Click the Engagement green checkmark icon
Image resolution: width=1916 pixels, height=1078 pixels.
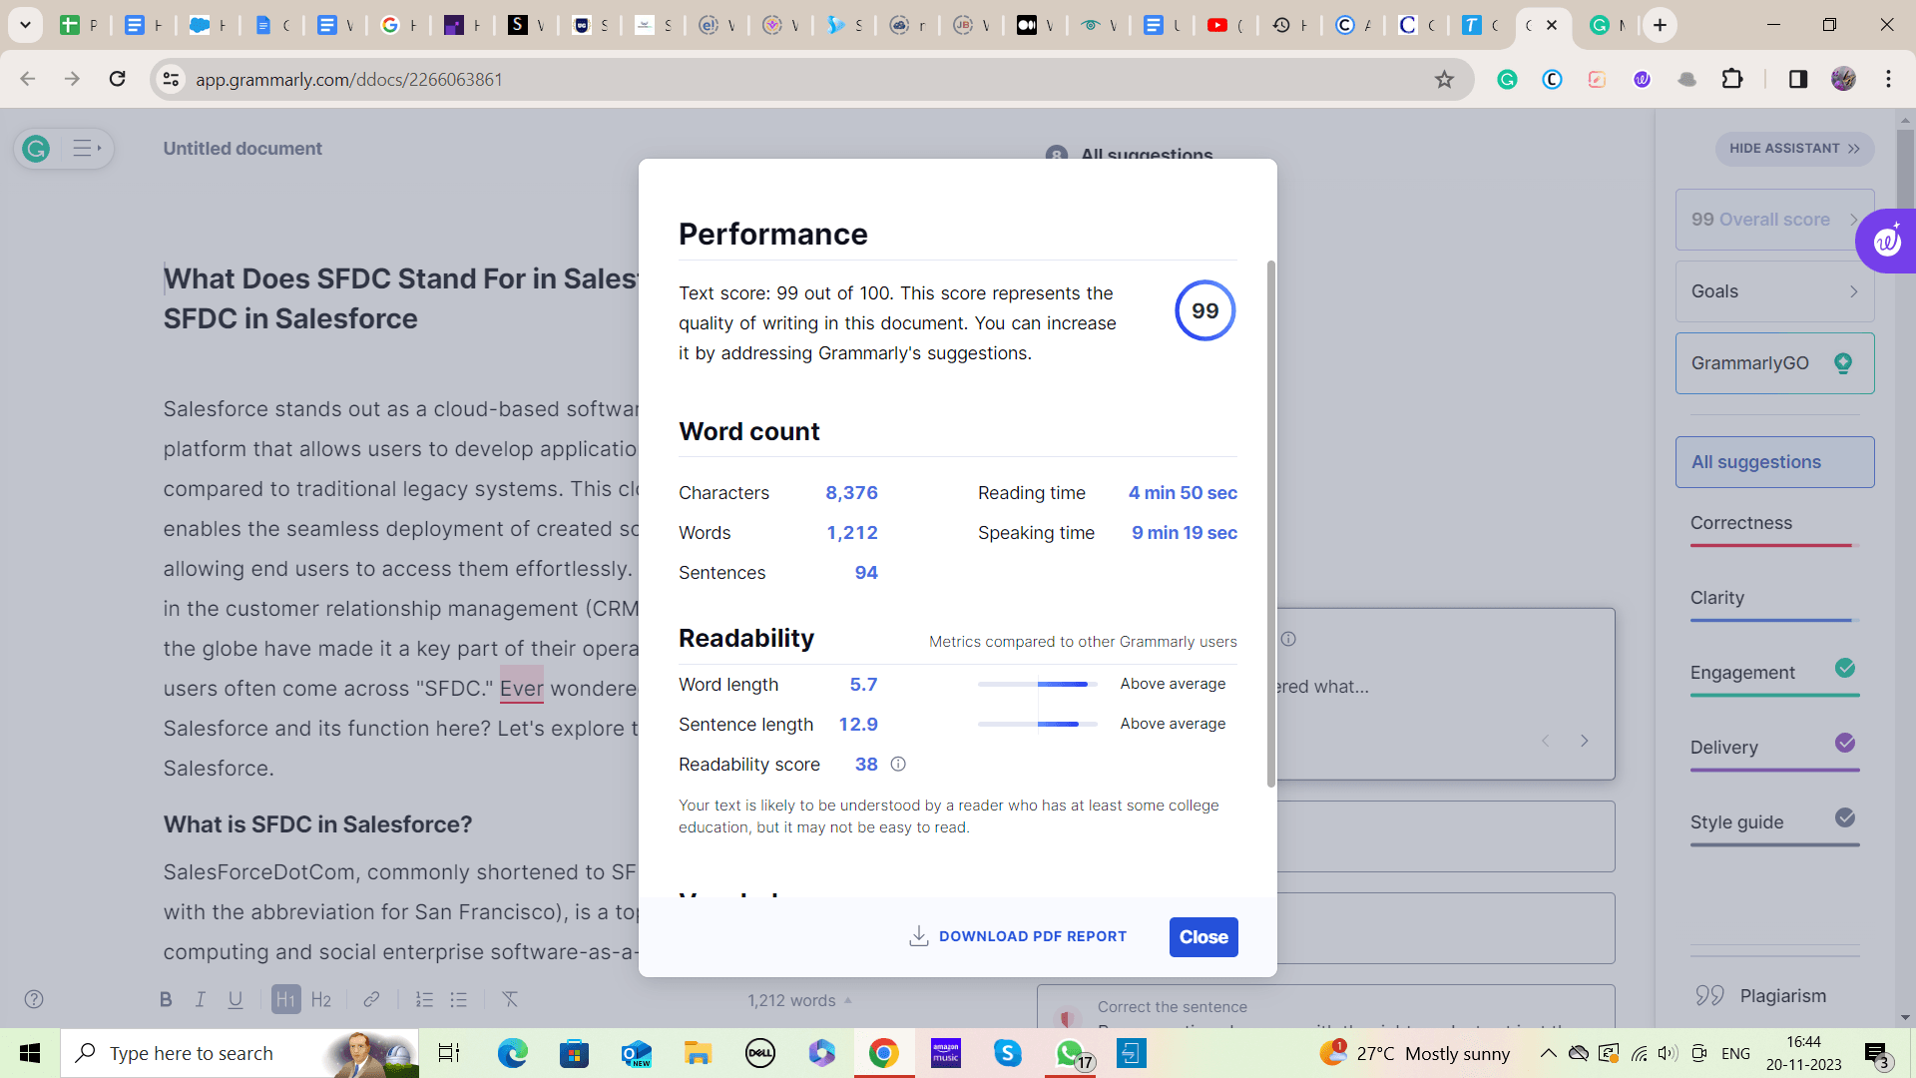1845,668
